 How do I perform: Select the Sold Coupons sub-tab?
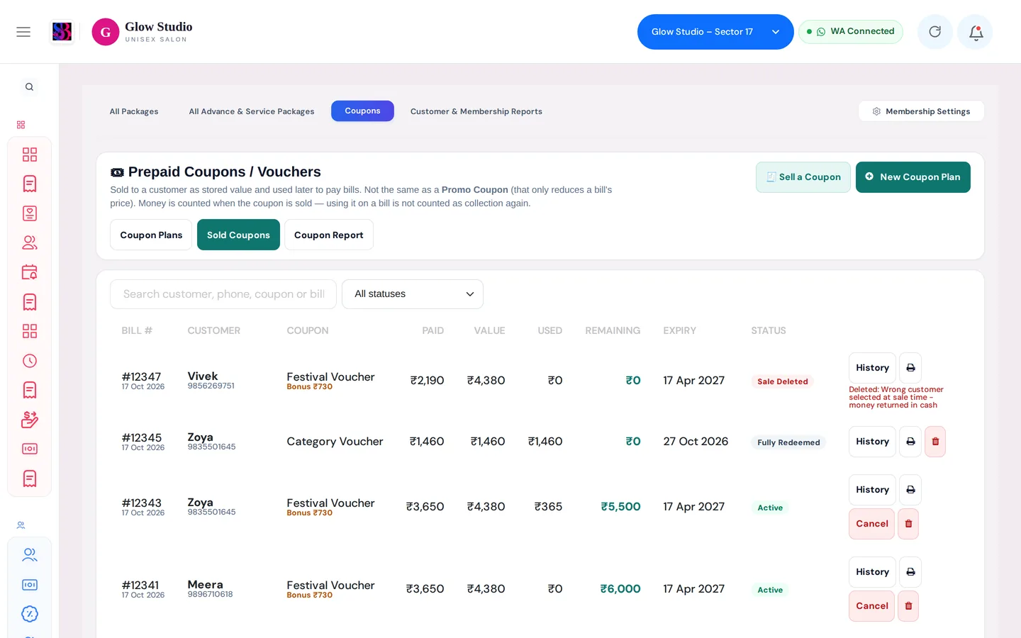pos(238,235)
